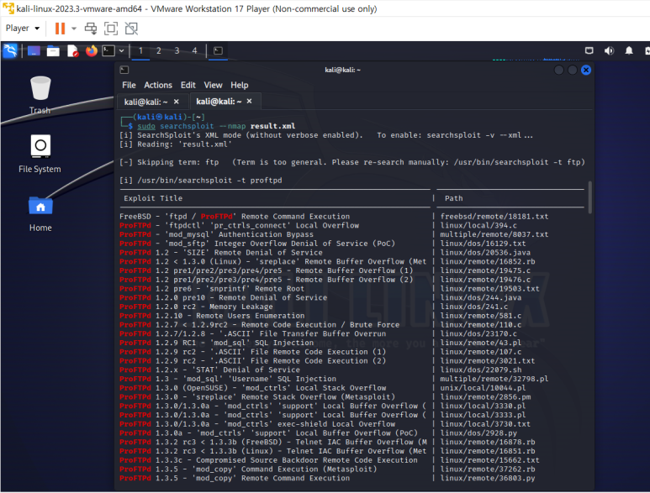Click 'linux/local/394.c' path
This screenshot has width=650, height=493.
tap(478, 226)
